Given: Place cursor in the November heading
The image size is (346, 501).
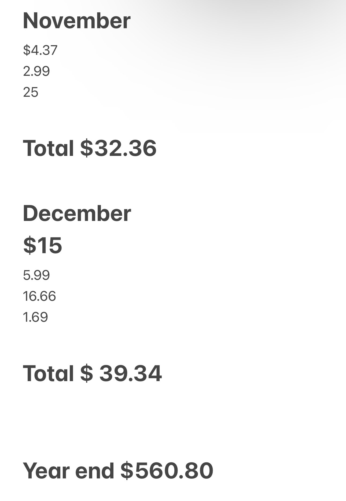Looking at the screenshot, I should 77,21.
